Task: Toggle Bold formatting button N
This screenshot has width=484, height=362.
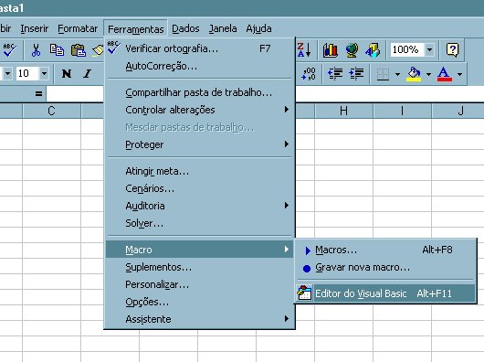Action: [67, 74]
